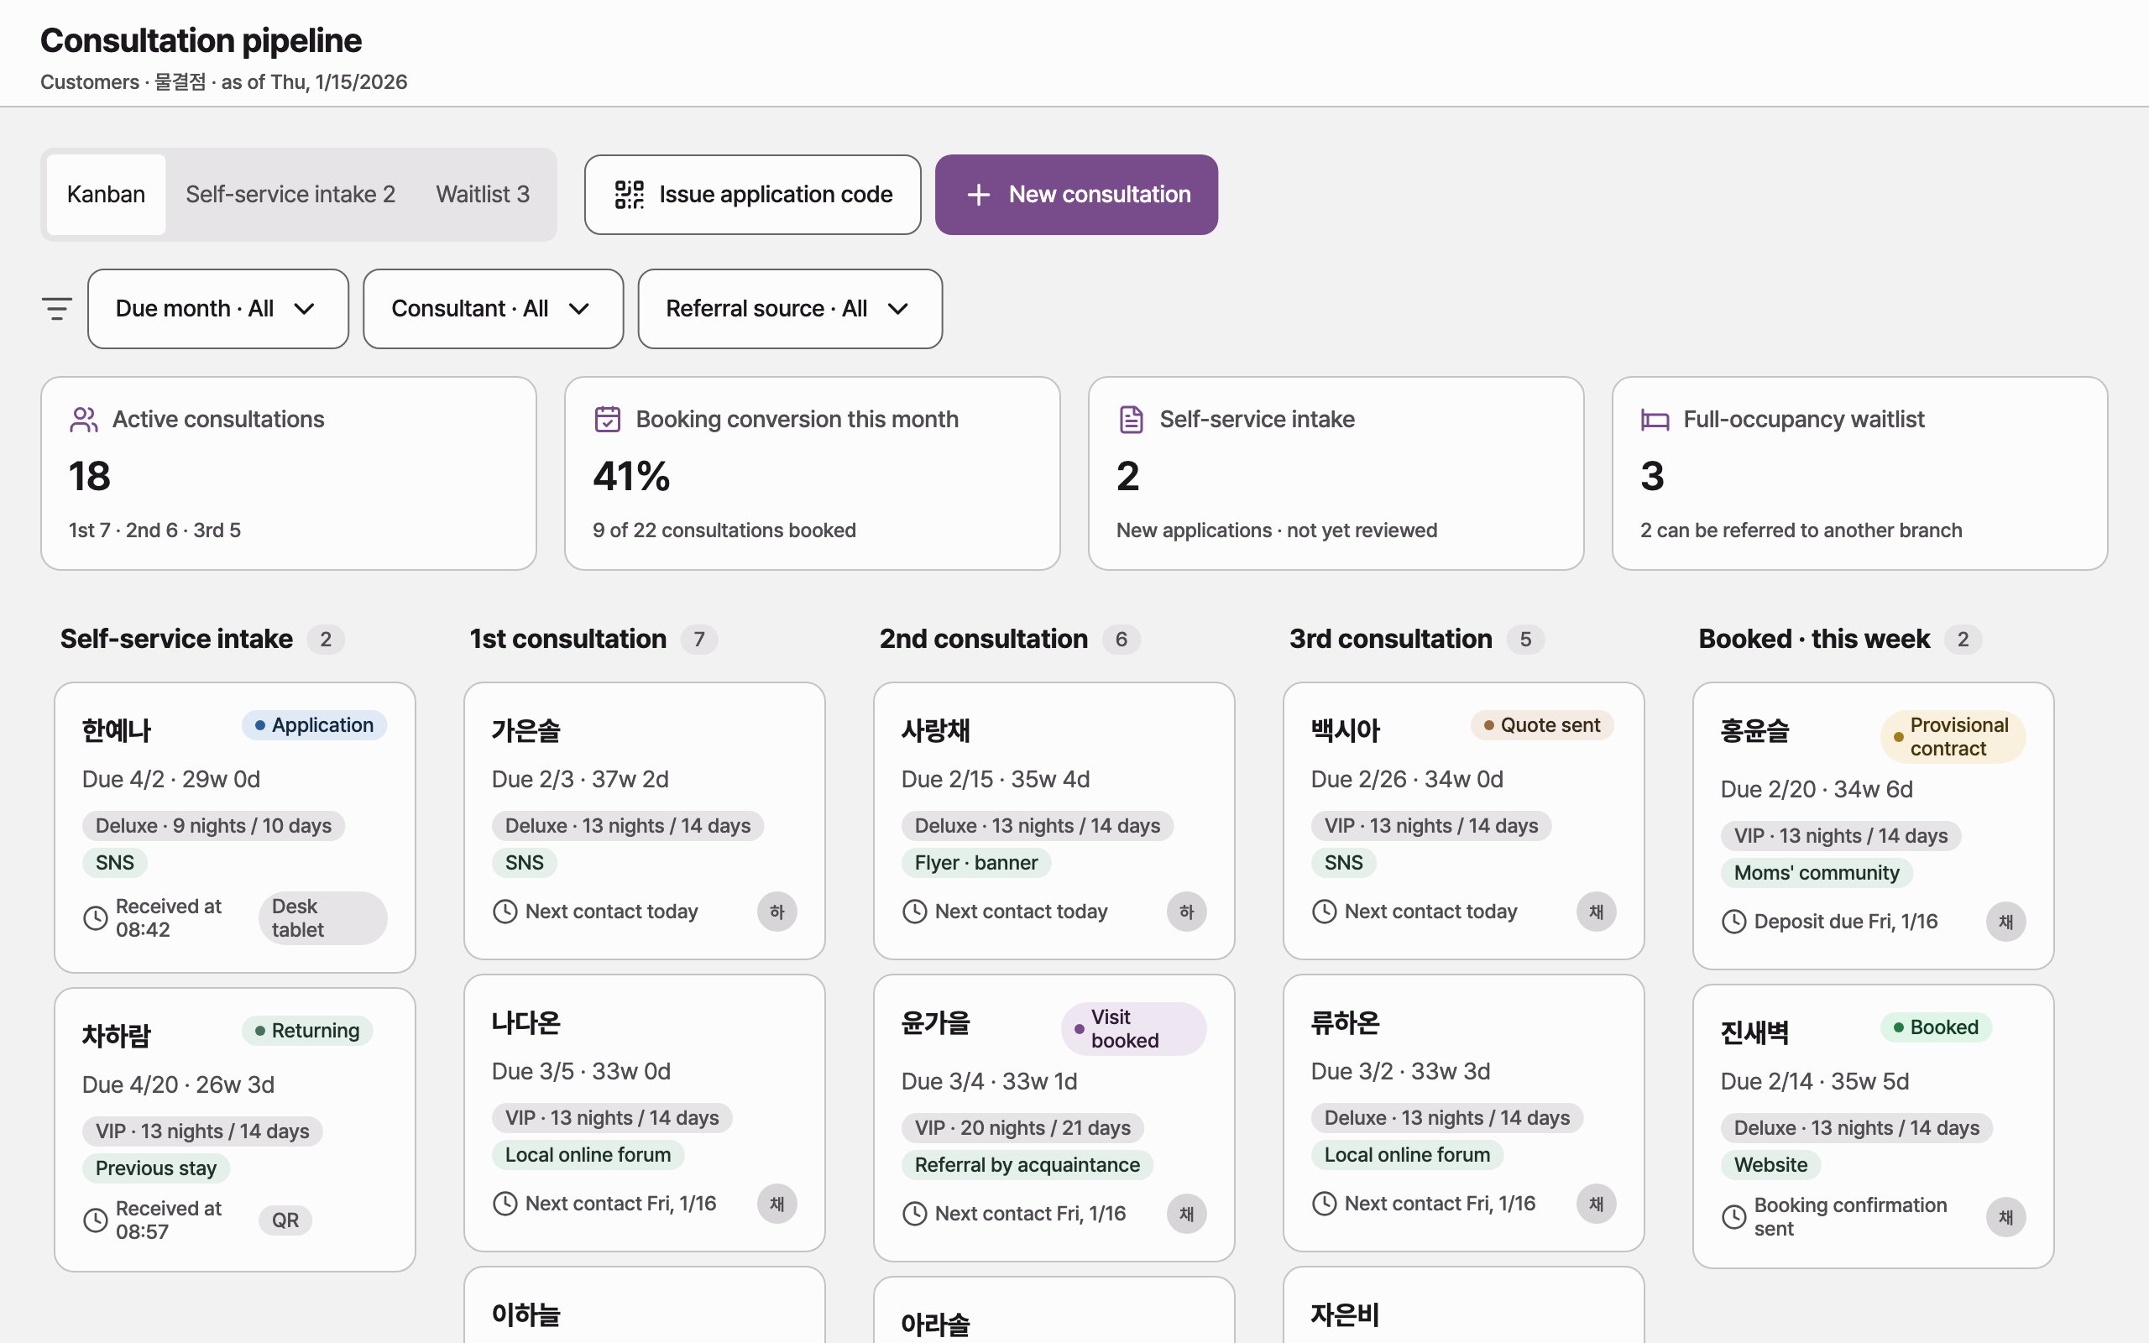Click the Visit booked badge on 윤가을
Image resolution: width=2149 pixels, height=1343 pixels.
click(1133, 1028)
